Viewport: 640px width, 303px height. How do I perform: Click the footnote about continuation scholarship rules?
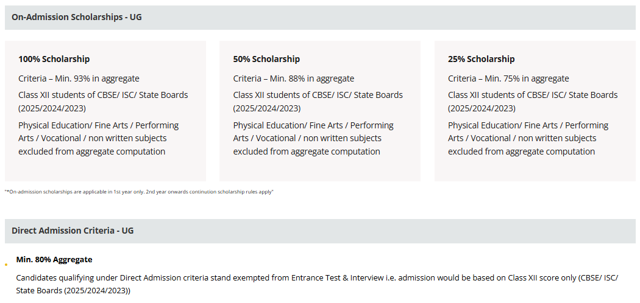(139, 192)
